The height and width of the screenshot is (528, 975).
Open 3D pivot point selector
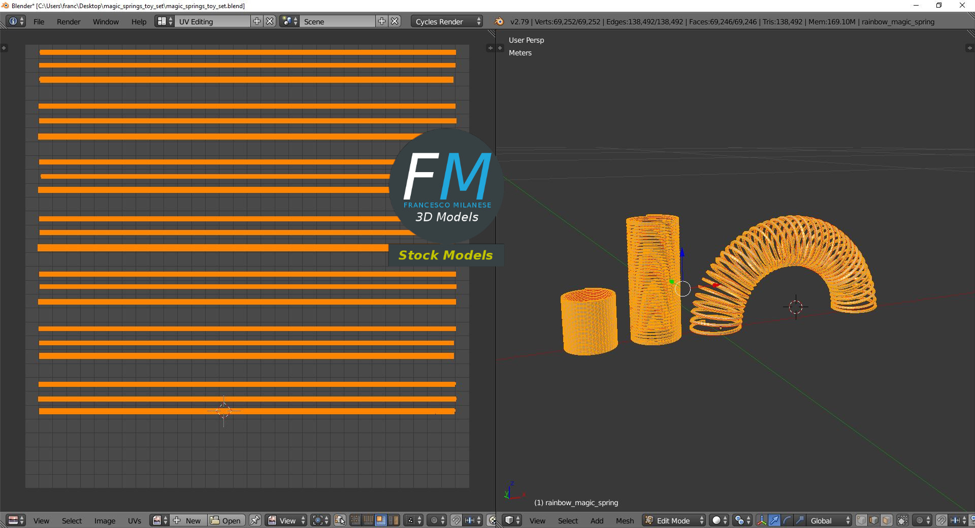point(742,520)
